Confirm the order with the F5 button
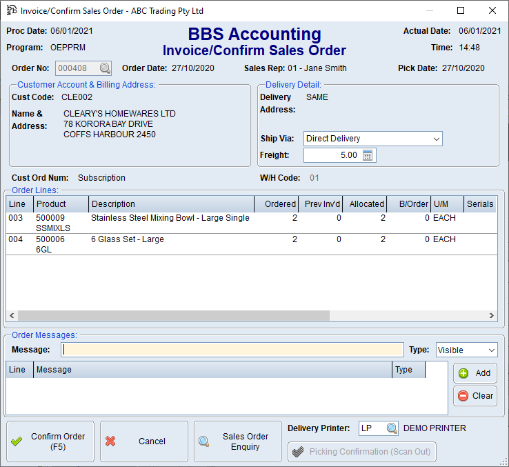Screen dimensions: 509x467 (x=50, y=441)
